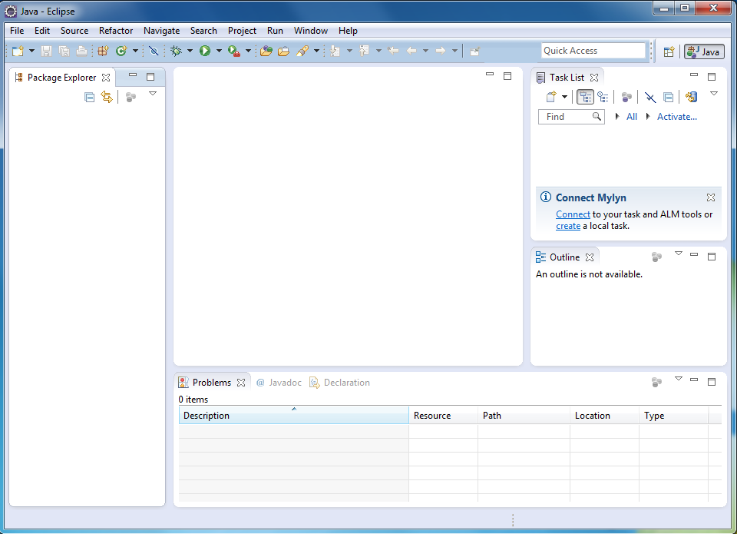
Task: Click the New Java Package icon
Action: pyautogui.click(x=103, y=51)
